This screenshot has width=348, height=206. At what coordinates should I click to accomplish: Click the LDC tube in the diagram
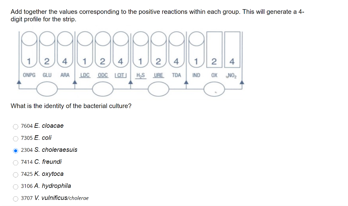(84, 51)
